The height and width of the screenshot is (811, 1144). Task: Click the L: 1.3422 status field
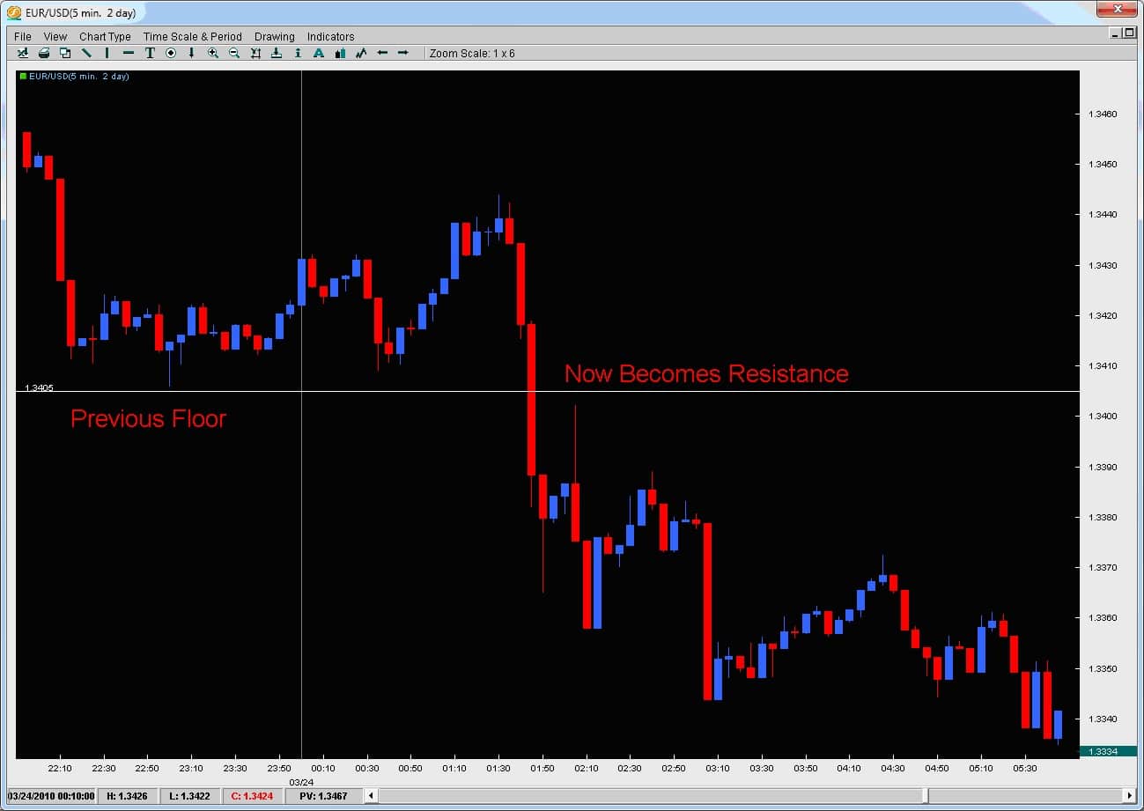click(x=188, y=796)
